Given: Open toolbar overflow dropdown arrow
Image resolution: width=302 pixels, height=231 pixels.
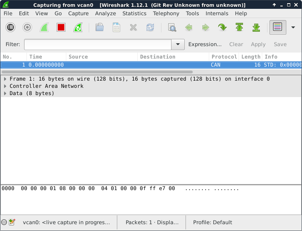Looking at the screenshot, I should [293, 27].
